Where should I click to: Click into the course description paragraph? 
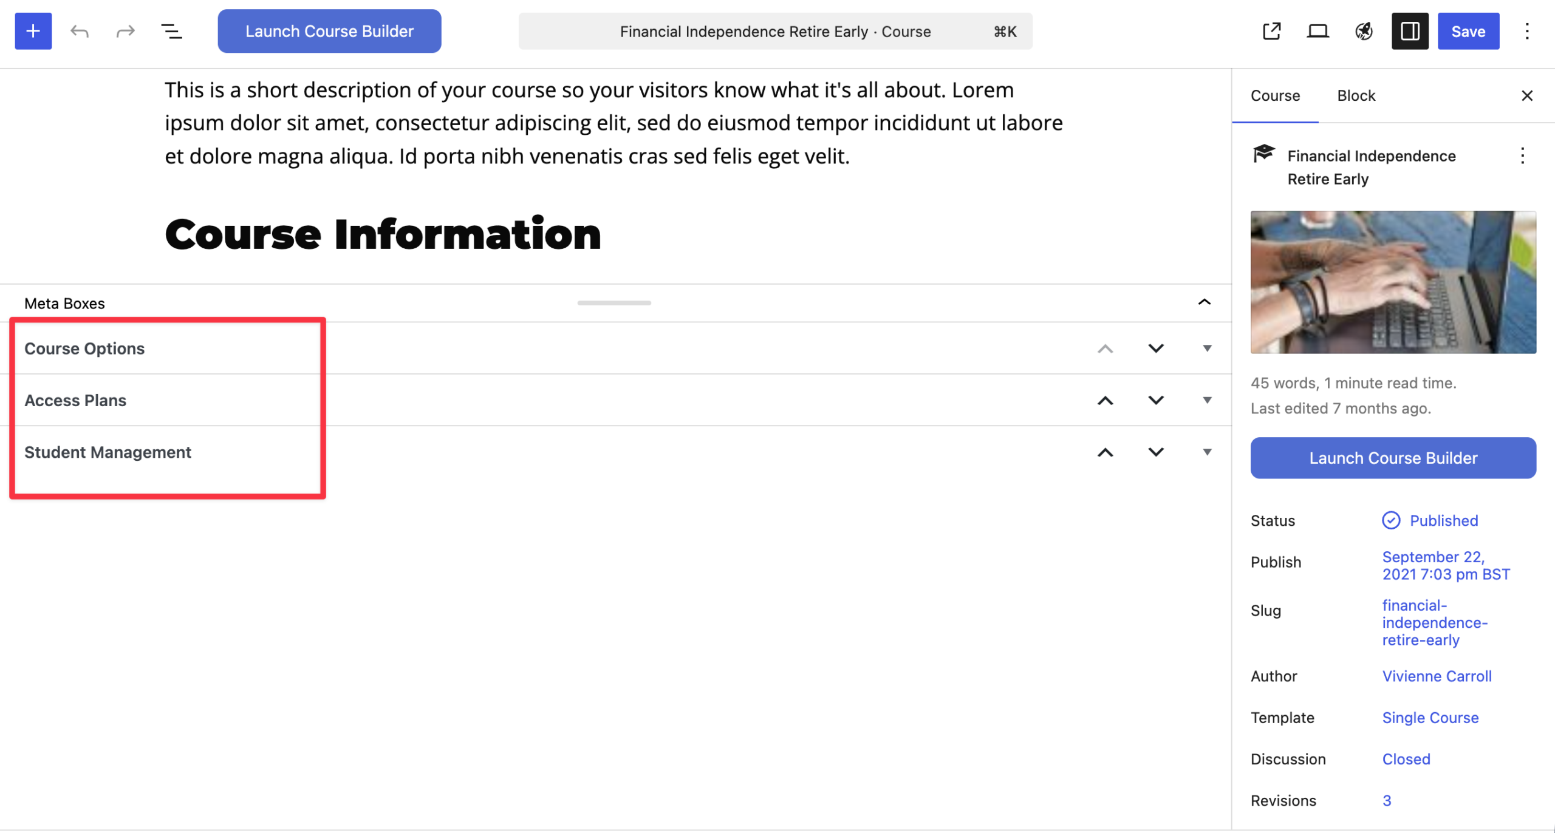tap(613, 123)
